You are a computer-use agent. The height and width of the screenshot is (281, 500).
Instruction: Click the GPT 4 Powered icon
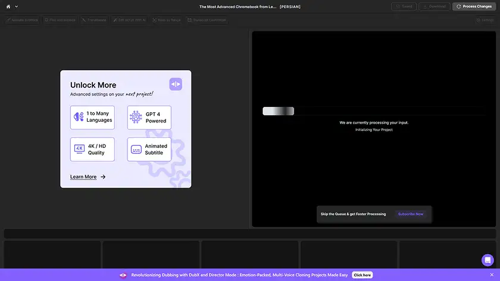(x=136, y=117)
